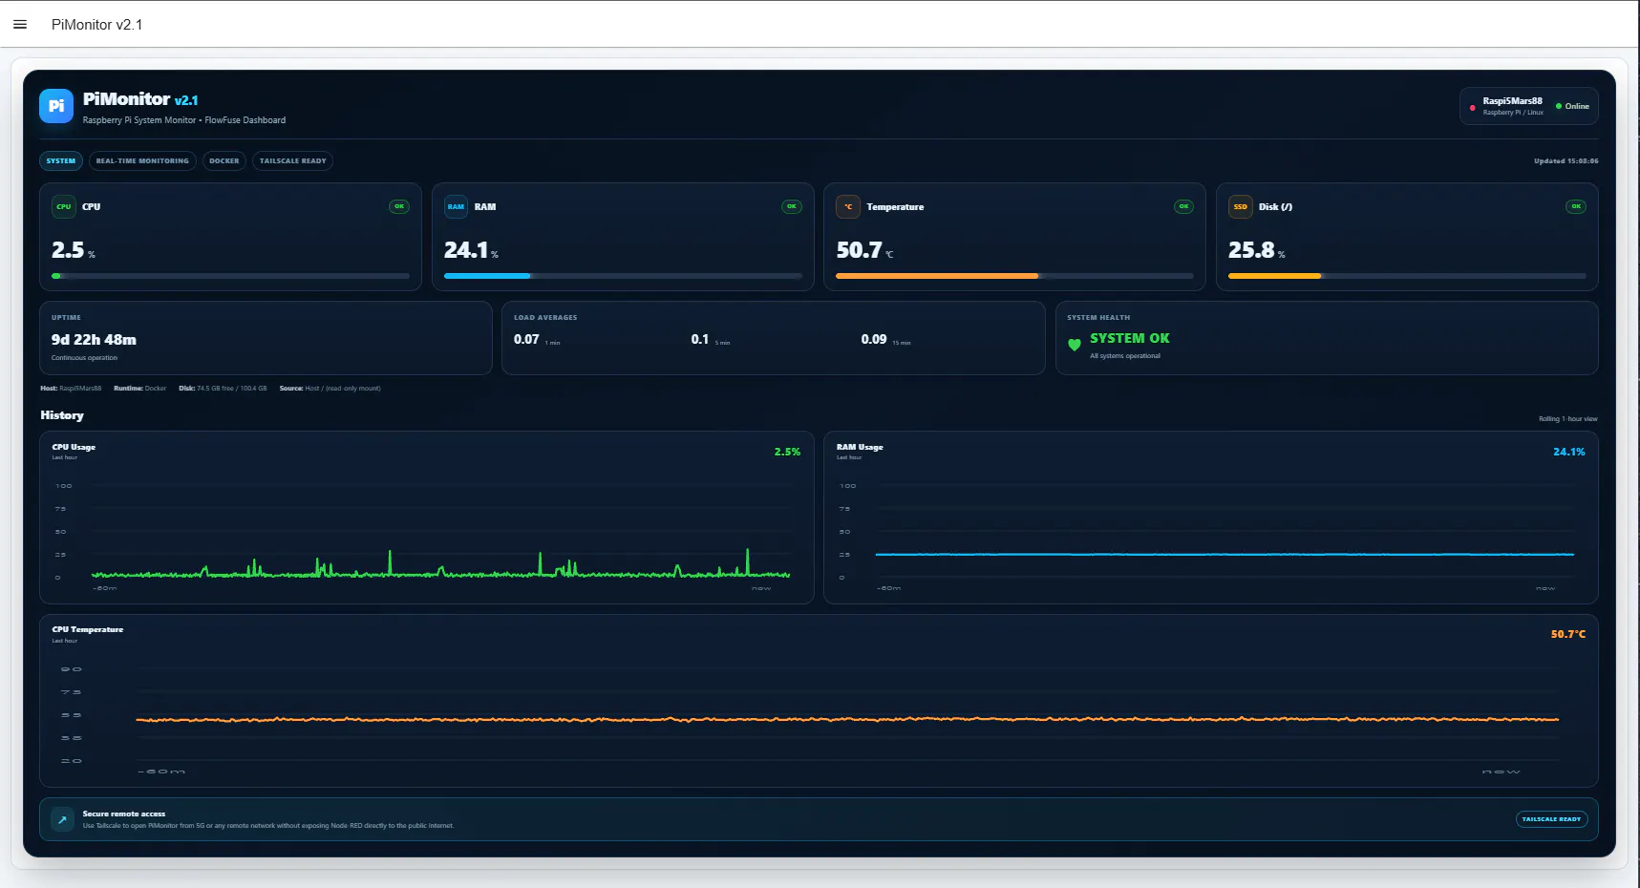Click the arrow icon in Secure remote access
This screenshot has width=1640, height=888.
click(62, 819)
